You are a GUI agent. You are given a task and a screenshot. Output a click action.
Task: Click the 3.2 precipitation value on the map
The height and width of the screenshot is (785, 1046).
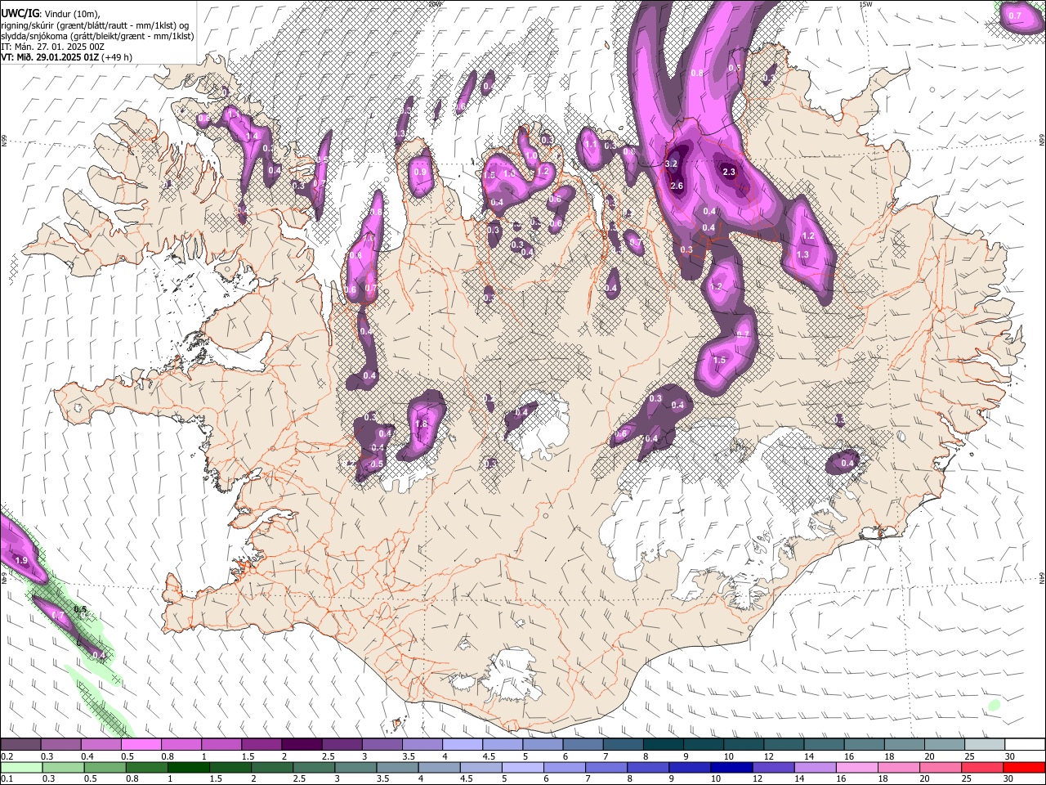tap(672, 164)
